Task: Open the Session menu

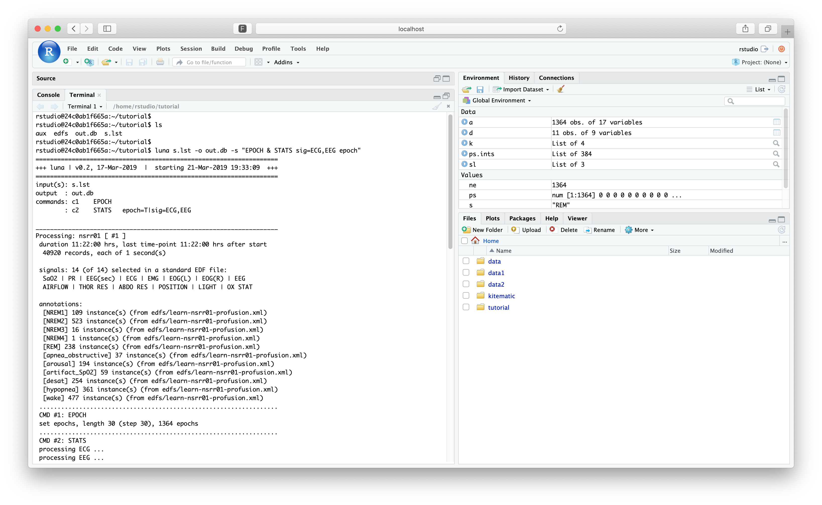Action: (x=191, y=49)
